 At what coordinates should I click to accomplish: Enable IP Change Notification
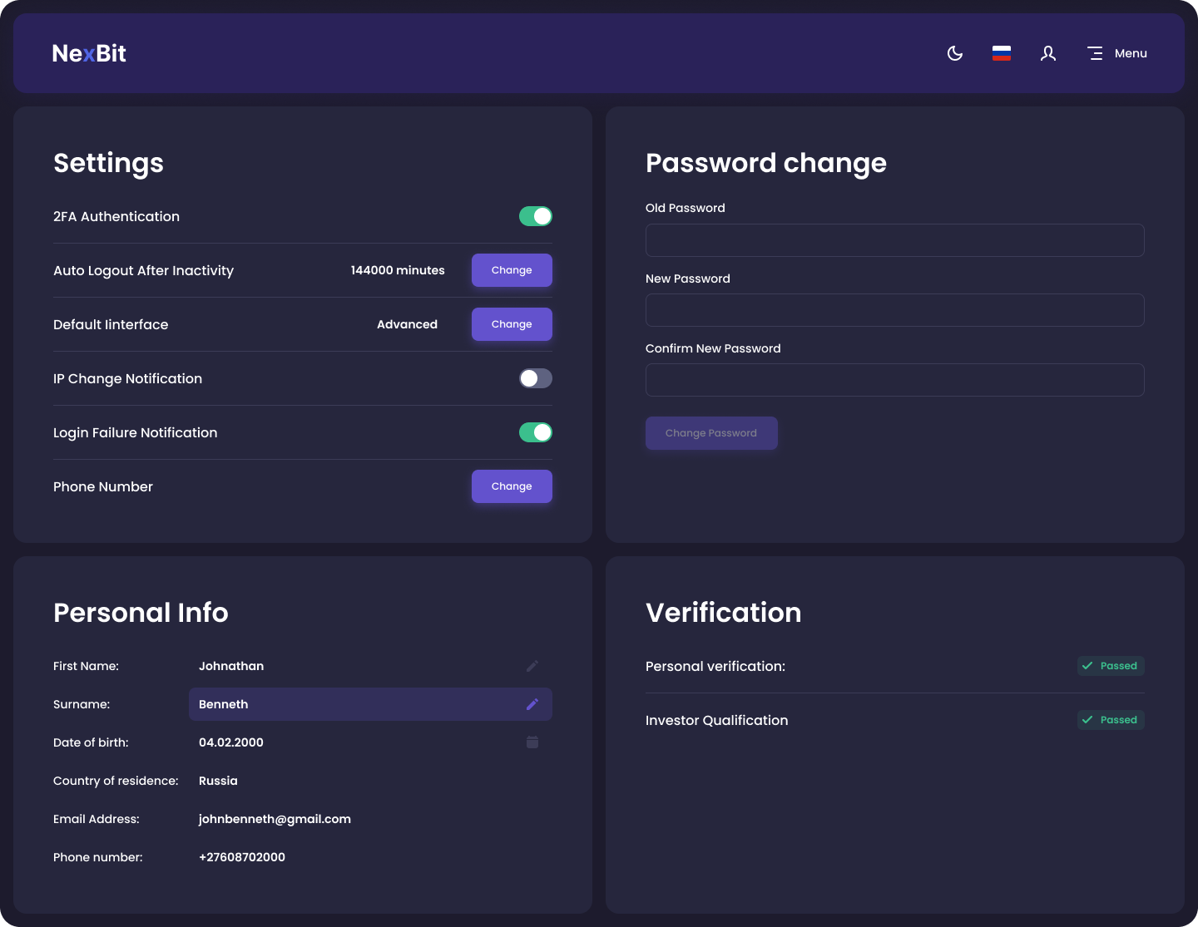click(535, 378)
